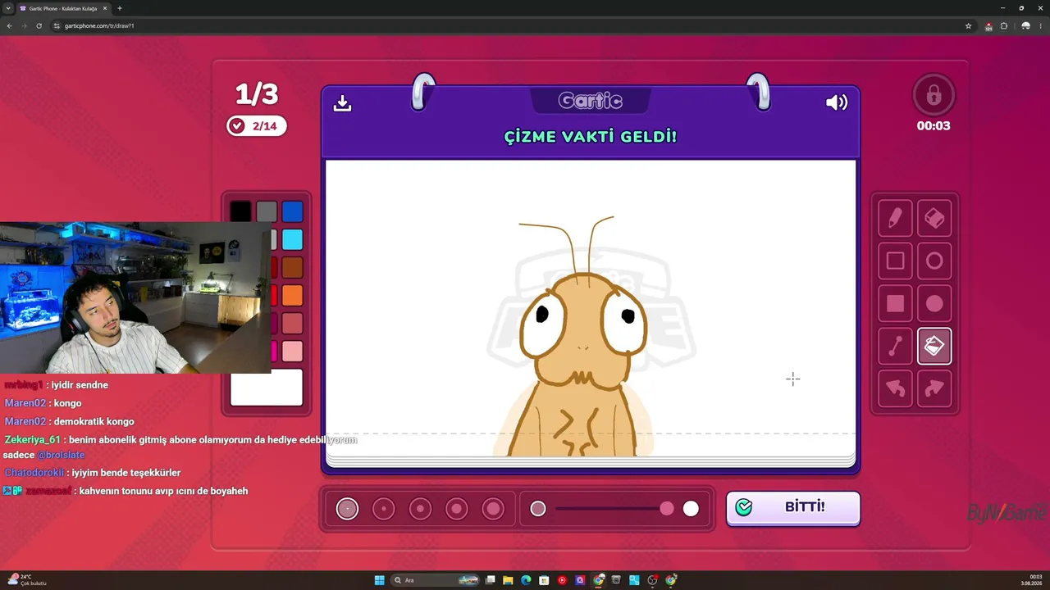Click the opacity slider handle
Screen dimensions: 1050x590
pos(667,509)
